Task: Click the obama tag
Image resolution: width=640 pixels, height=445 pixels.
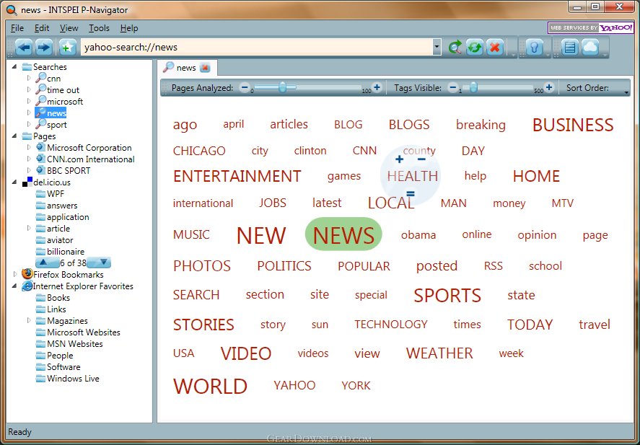Action: coord(418,235)
